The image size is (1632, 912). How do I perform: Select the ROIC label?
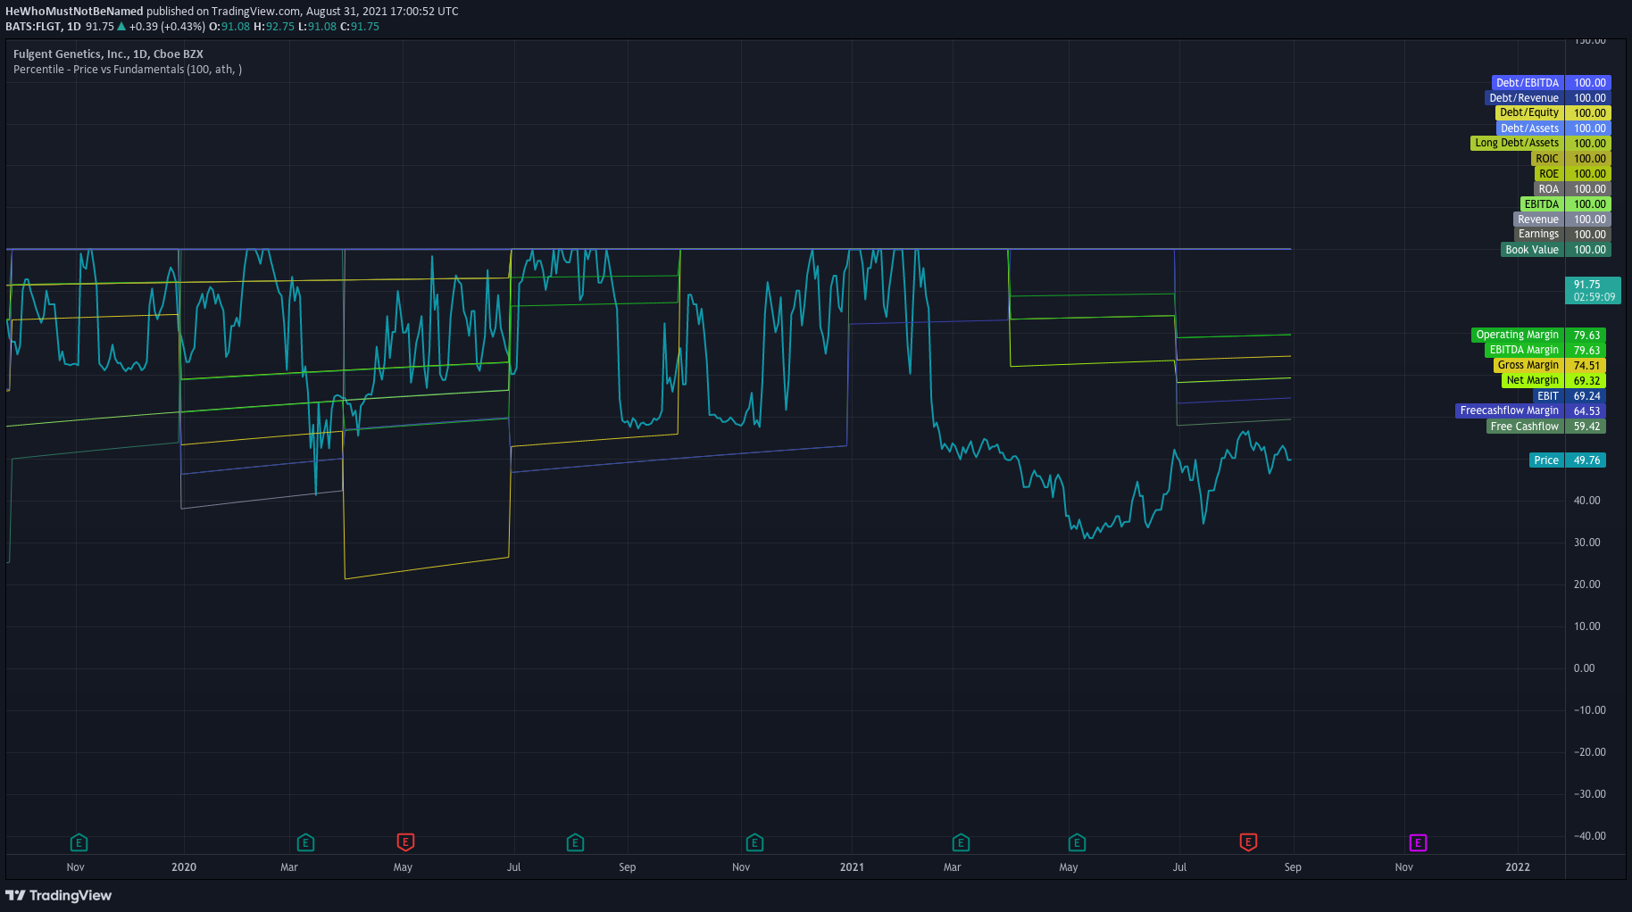(x=1547, y=159)
